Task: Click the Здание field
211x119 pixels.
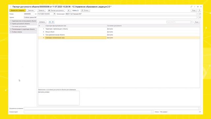Action: pos(110,18)
